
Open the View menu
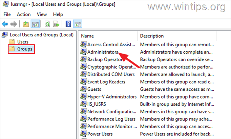coord(42,15)
